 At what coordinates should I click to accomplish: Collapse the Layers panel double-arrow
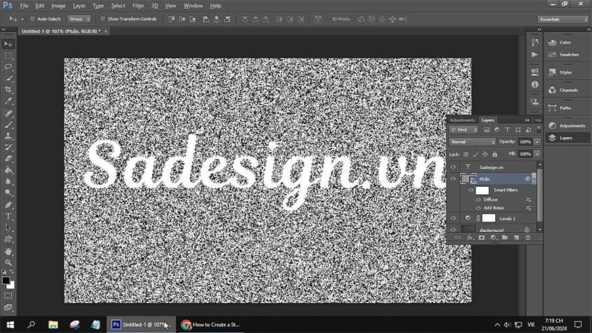(528, 120)
